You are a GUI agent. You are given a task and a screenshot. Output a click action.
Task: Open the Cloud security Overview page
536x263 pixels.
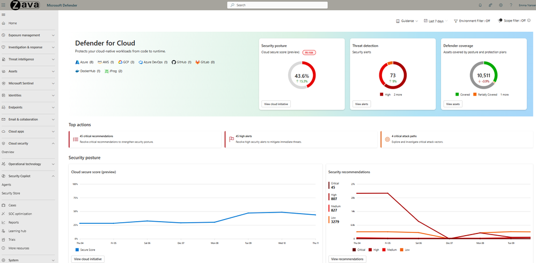pyautogui.click(x=8, y=152)
